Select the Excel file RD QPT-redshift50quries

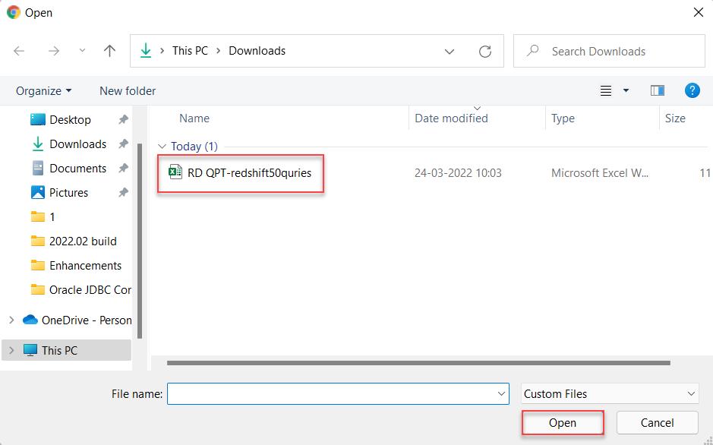coord(240,173)
